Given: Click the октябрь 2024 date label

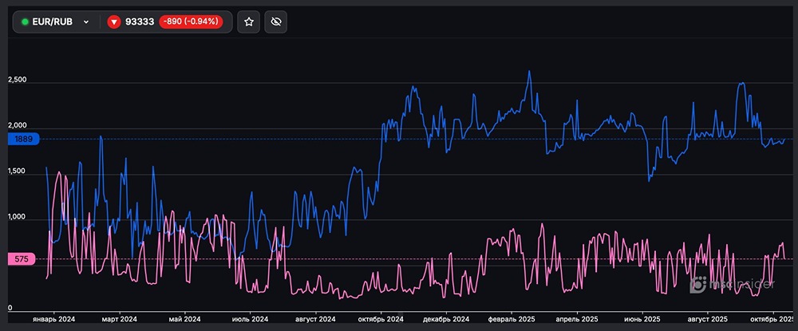Looking at the screenshot, I should [x=380, y=319].
